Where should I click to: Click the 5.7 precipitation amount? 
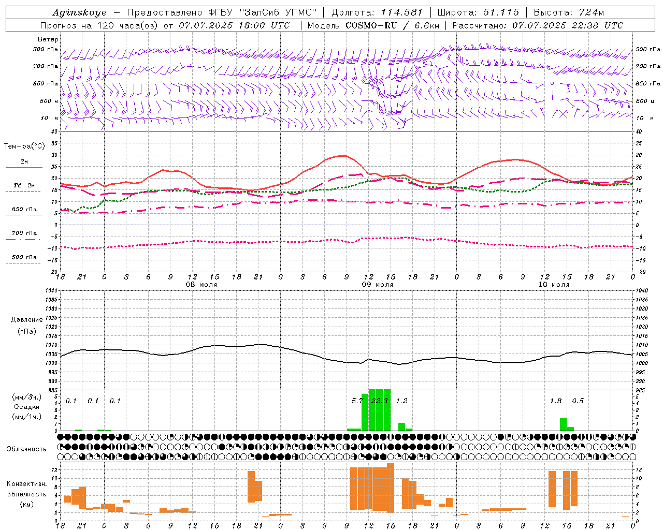pyautogui.click(x=357, y=401)
